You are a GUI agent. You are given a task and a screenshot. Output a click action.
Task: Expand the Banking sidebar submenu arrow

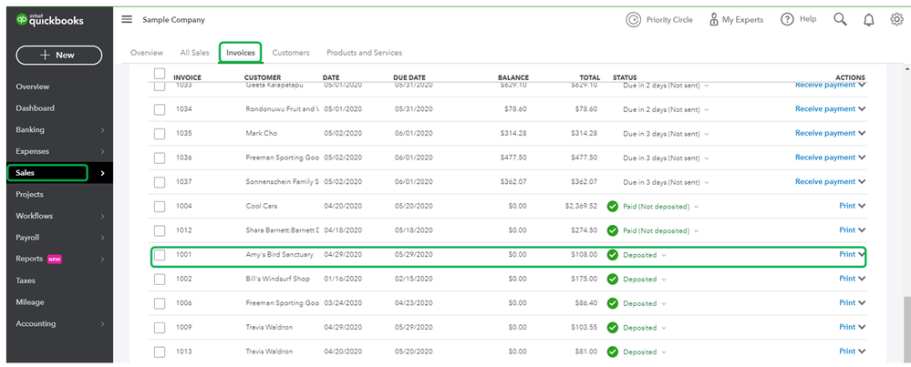pos(103,130)
